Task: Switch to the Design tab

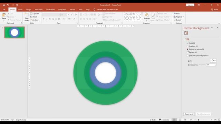Action: point(28,10)
